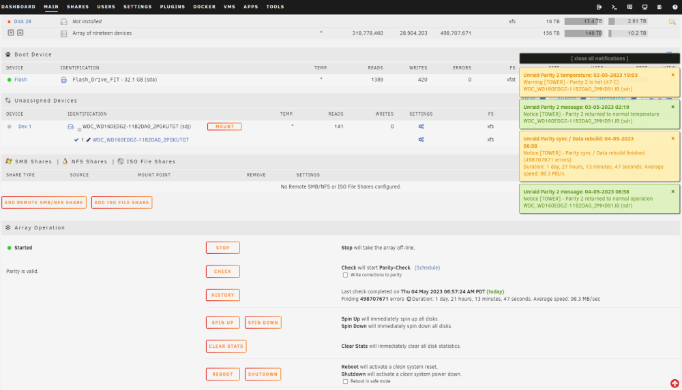682x390 pixels.
Task: Open the Settings tab
Action: pyautogui.click(x=138, y=7)
